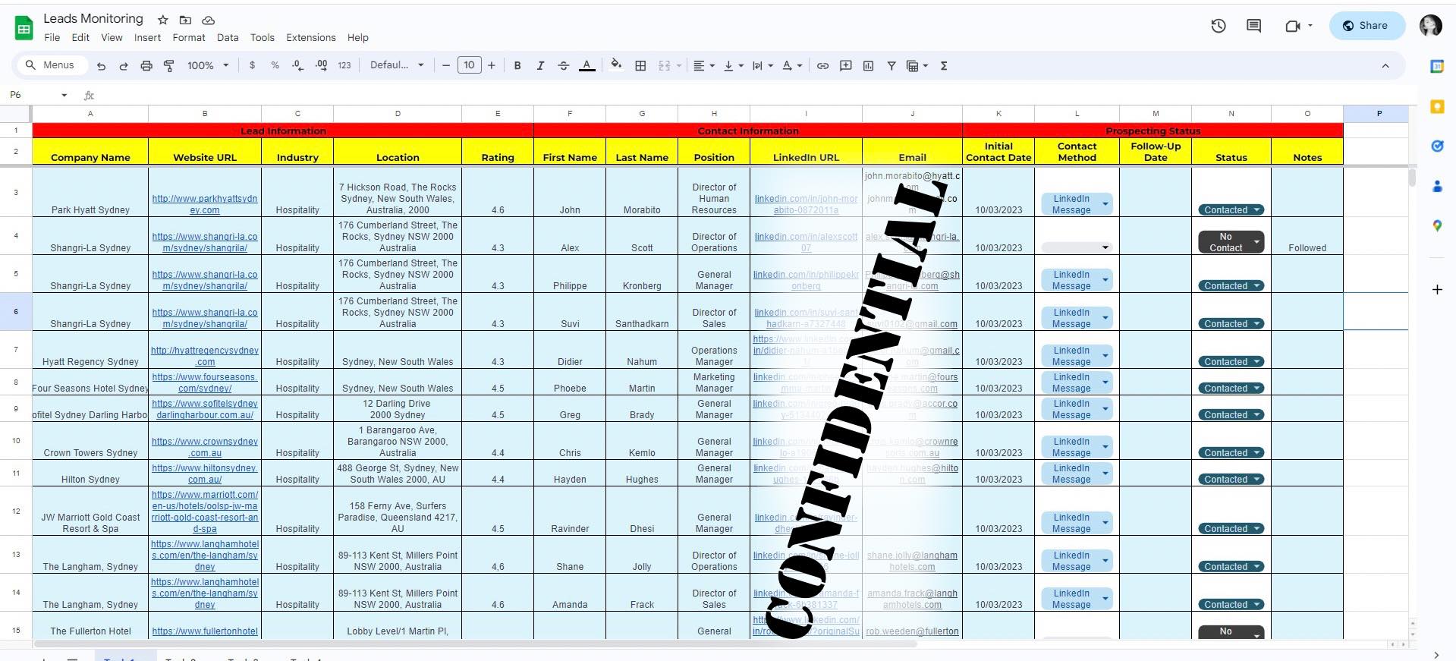Viewport: 1456px width, 661px height.
Task: Open the Hyatt Regency Sydney website link
Action: point(205,356)
